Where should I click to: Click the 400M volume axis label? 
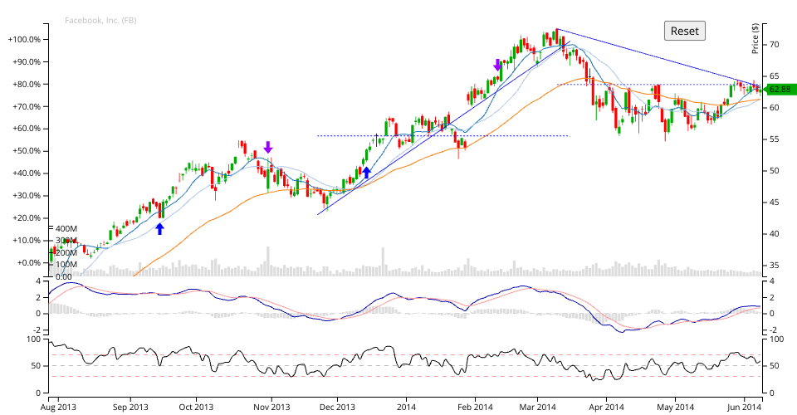pyautogui.click(x=66, y=228)
